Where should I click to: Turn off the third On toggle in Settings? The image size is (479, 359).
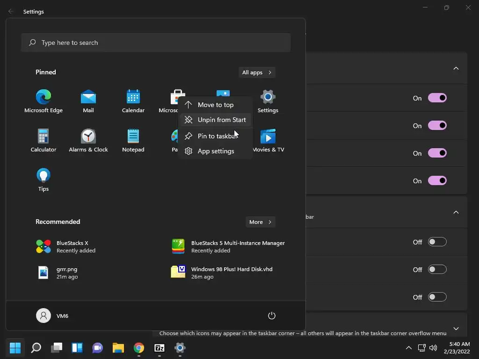pyautogui.click(x=437, y=153)
